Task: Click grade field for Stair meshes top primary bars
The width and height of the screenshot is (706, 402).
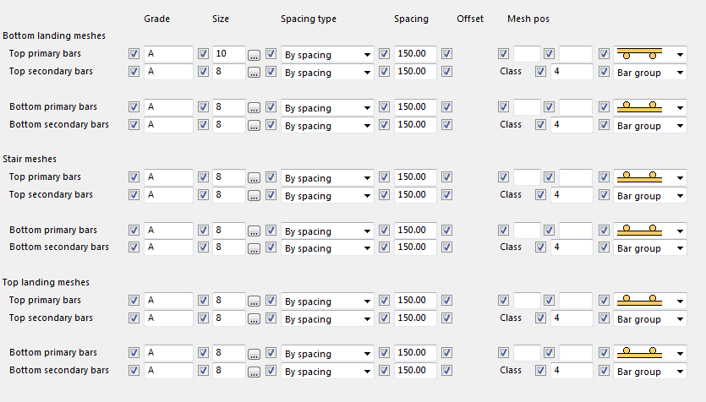Action: (168, 177)
